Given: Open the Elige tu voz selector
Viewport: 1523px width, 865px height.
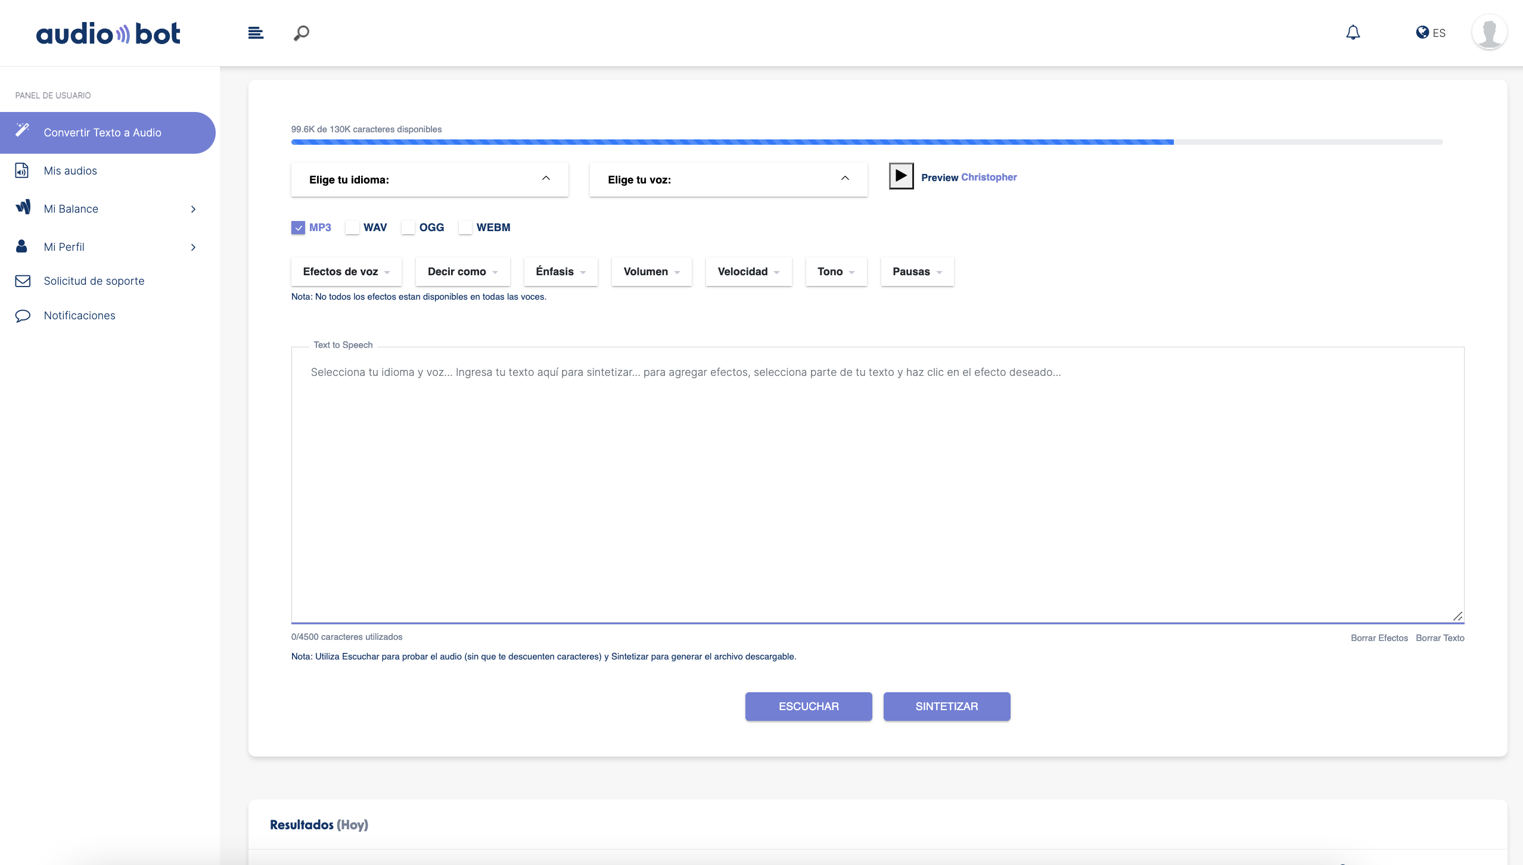Looking at the screenshot, I should tap(727, 179).
